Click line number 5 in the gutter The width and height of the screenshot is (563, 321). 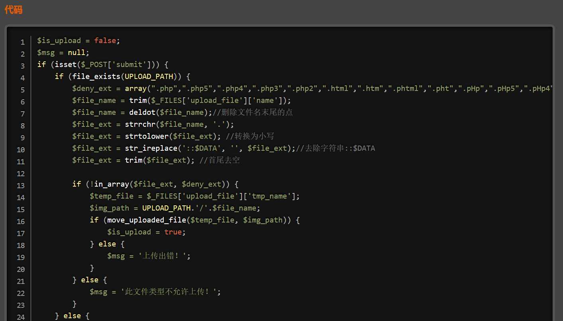[23, 90]
